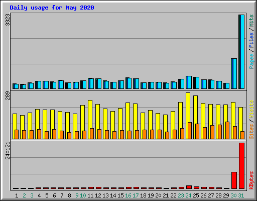This screenshot has width=257, height=201.
Task: Click the Hits legend label
Action: point(251,21)
